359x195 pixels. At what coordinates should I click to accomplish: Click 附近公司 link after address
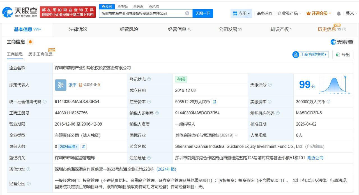click(x=315, y=158)
